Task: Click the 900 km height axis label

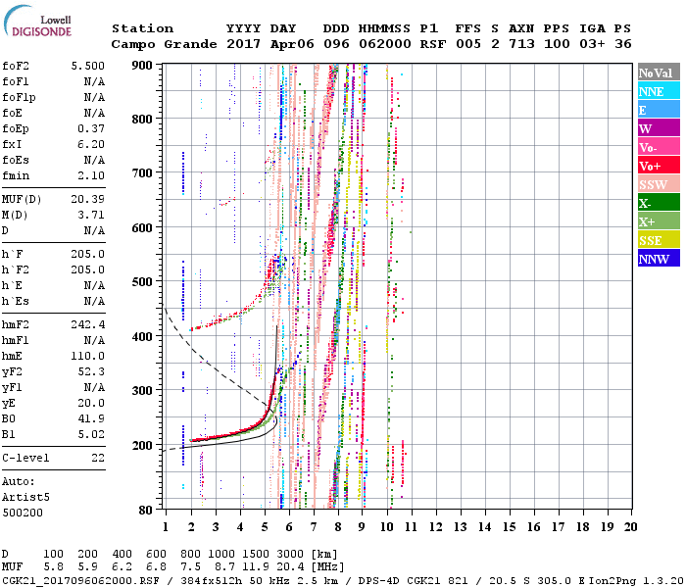Action: pyautogui.click(x=142, y=66)
